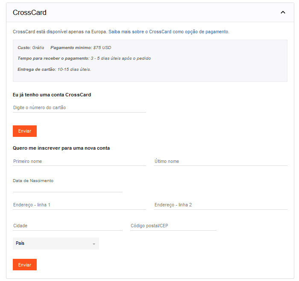Screen dimensions: 299x281
Task: Focus the 'Endereço - linha 1' field
Action: 79,205
